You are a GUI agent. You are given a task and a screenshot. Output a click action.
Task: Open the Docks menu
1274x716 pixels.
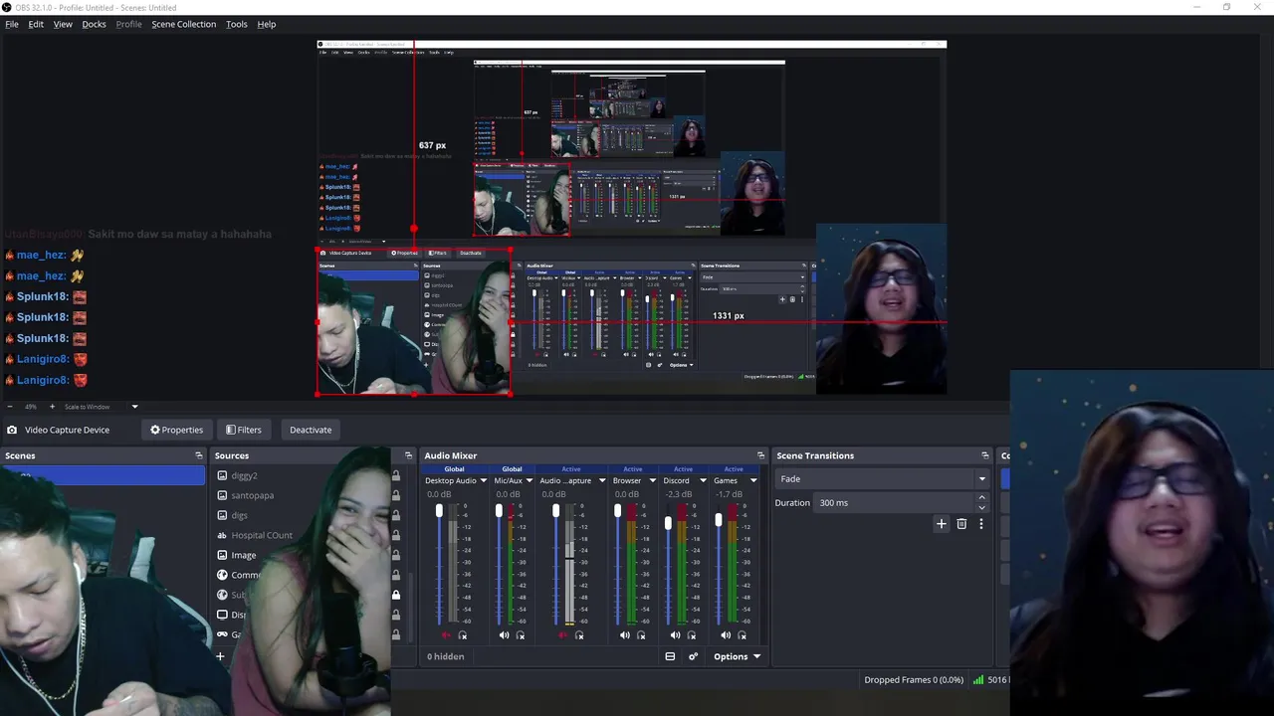click(x=94, y=24)
